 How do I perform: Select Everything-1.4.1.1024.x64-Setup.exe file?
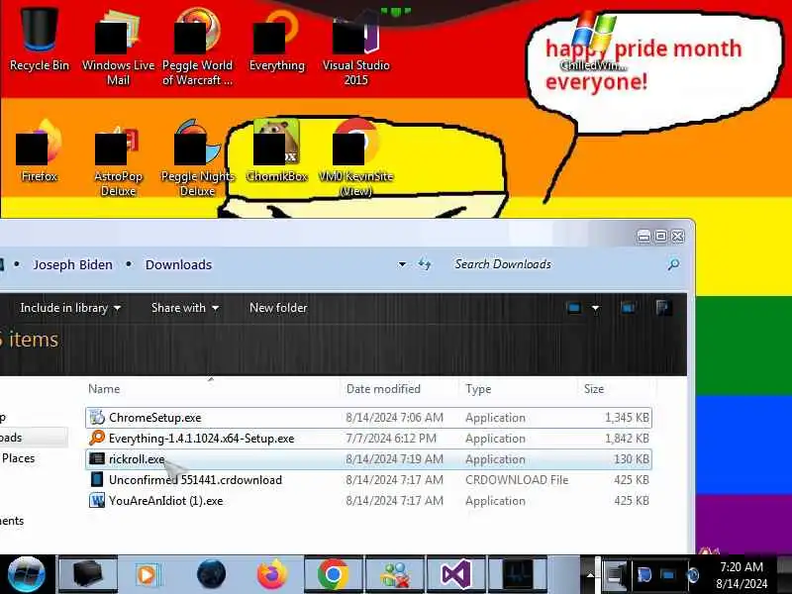[x=368, y=439]
